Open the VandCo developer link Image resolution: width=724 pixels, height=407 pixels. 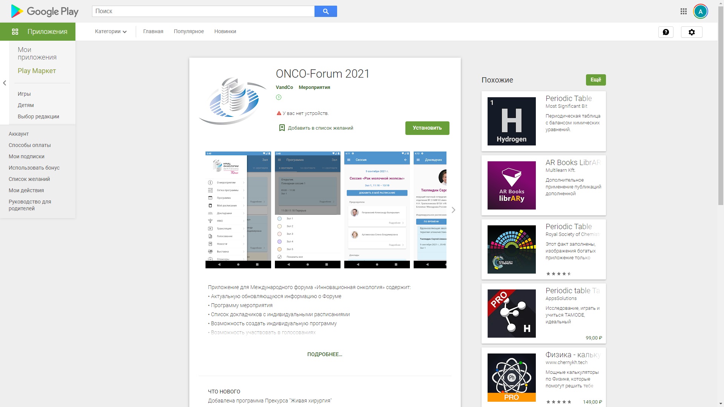point(284,87)
